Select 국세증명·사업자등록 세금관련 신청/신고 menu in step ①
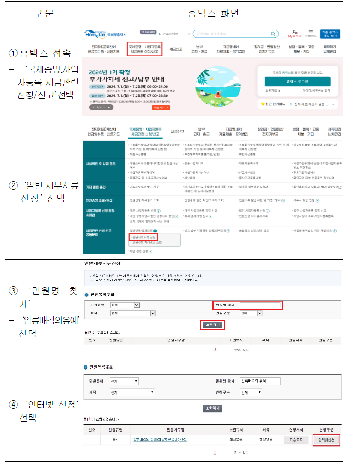The height and width of the screenshot is (462, 343). (145, 49)
